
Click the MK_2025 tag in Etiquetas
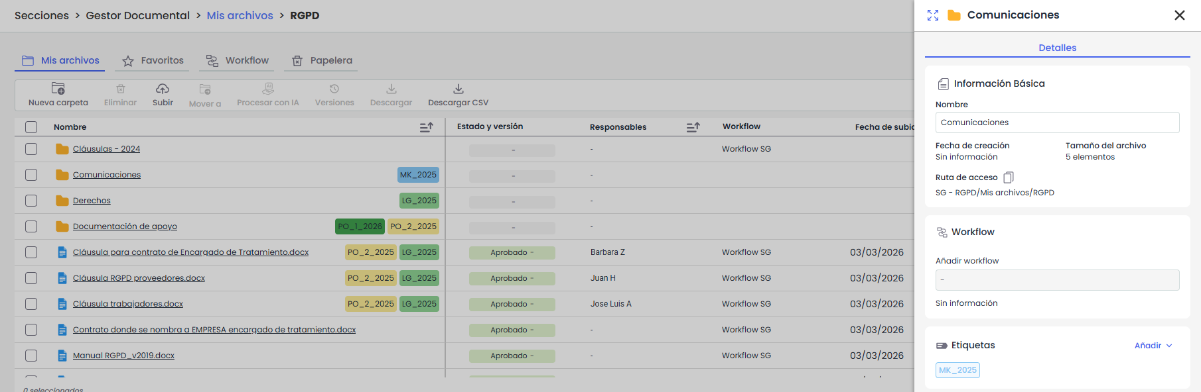point(957,370)
